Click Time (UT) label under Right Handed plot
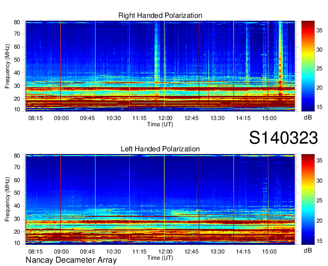Image resolution: width=328 pixels, height=266 pixels. tap(160, 124)
